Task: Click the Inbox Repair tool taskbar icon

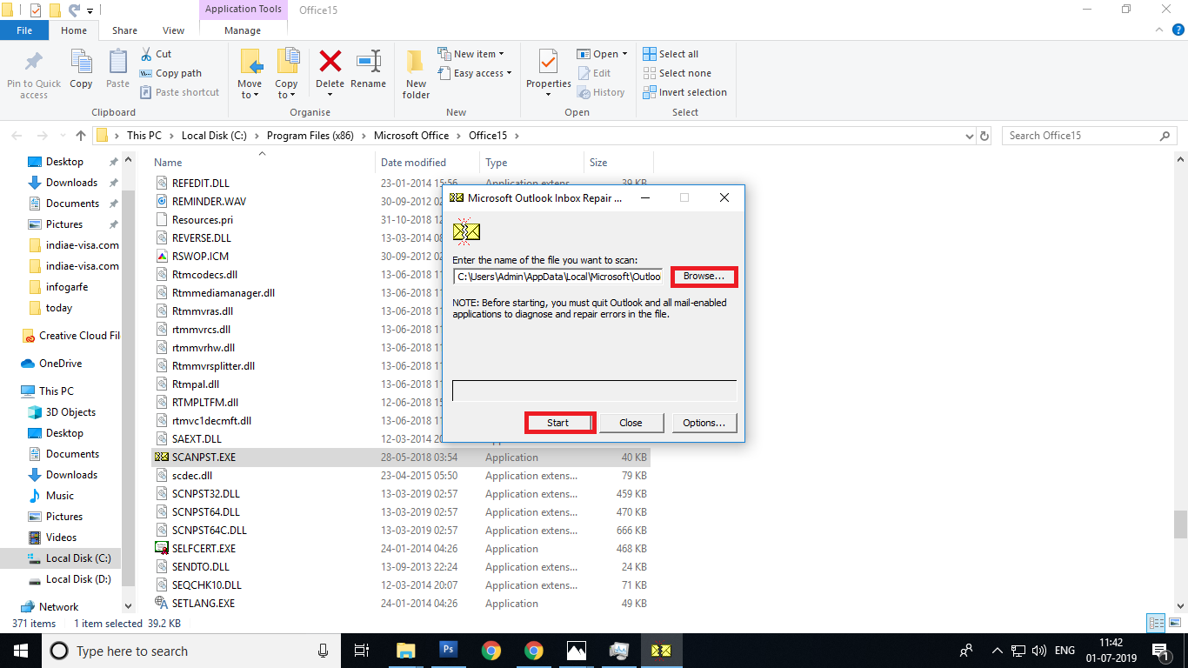Action: click(661, 650)
